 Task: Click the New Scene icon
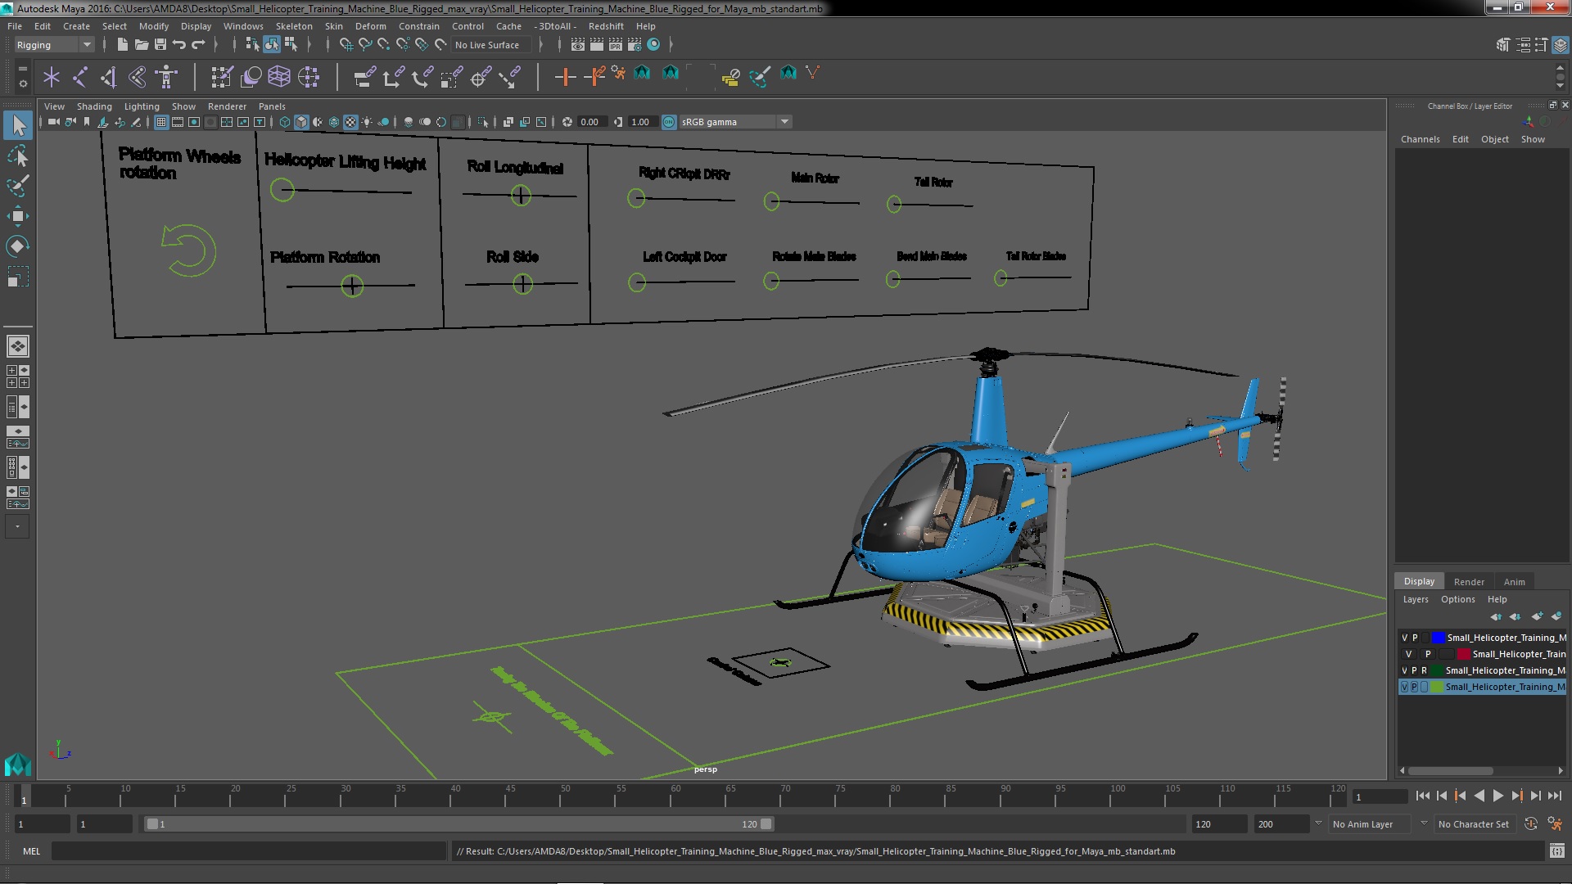122,44
